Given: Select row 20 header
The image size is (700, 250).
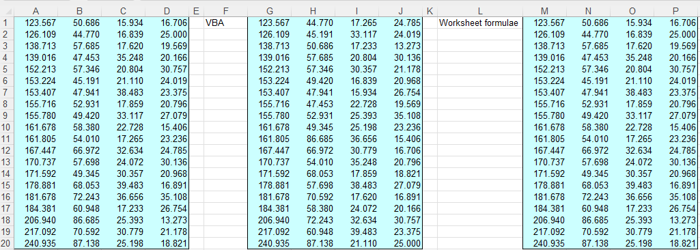Looking at the screenshot, I should (7, 243).
